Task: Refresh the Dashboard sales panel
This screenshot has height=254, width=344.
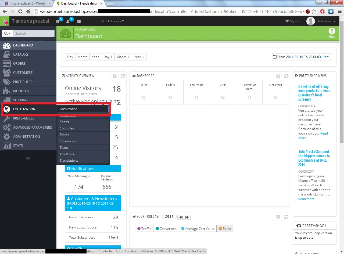Action: (x=286, y=76)
